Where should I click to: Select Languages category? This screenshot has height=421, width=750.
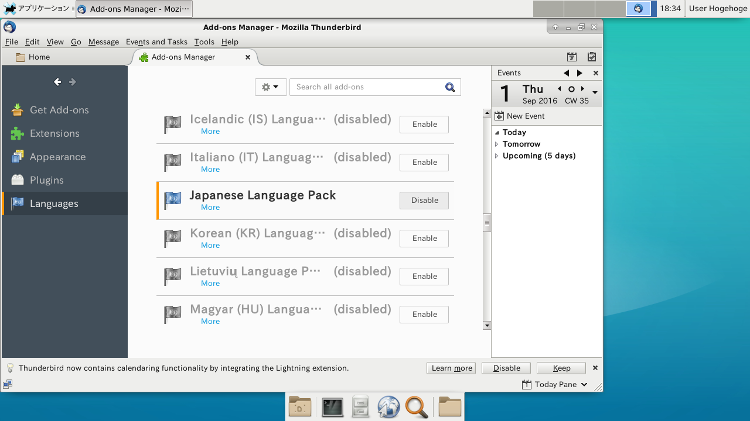point(64,203)
